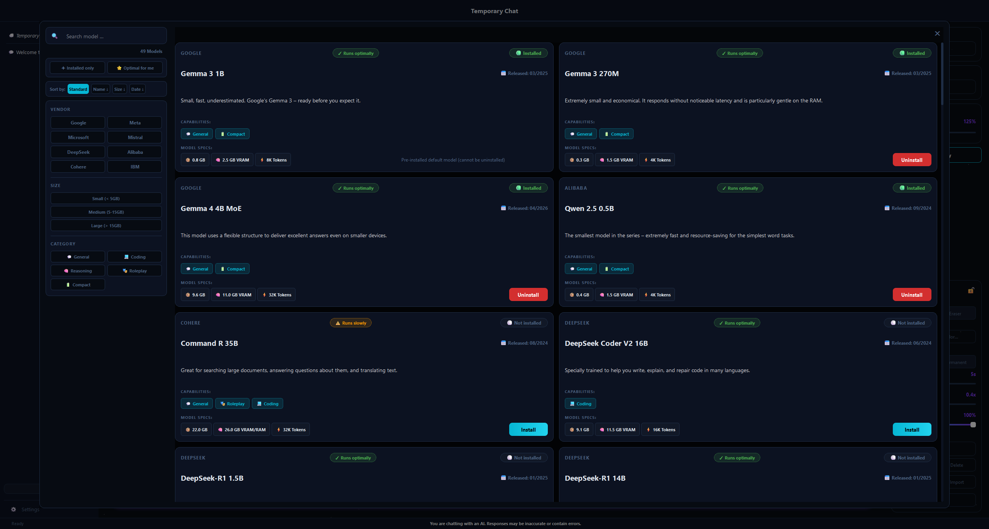The image size is (989, 529).
Task: Click green dot on Gemma 3 270M Installed badge
Action: [902, 53]
